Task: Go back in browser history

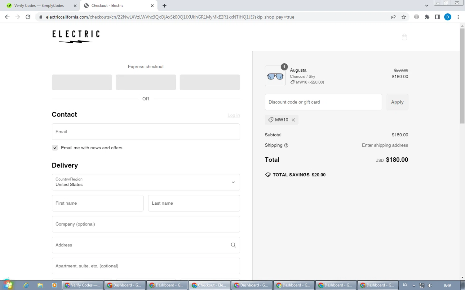Action: click(x=7, y=17)
